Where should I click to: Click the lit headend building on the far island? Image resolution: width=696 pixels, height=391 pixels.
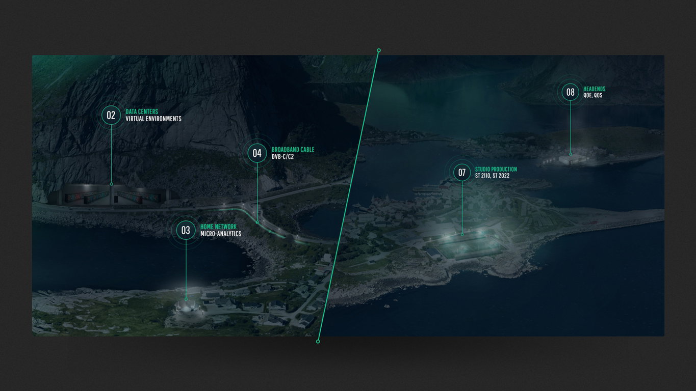(x=572, y=160)
